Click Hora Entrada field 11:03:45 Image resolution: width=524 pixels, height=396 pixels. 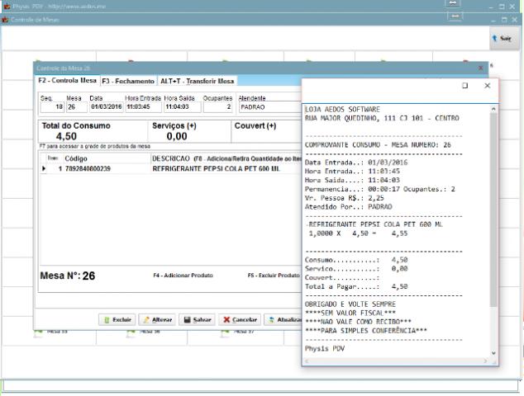click(x=143, y=107)
